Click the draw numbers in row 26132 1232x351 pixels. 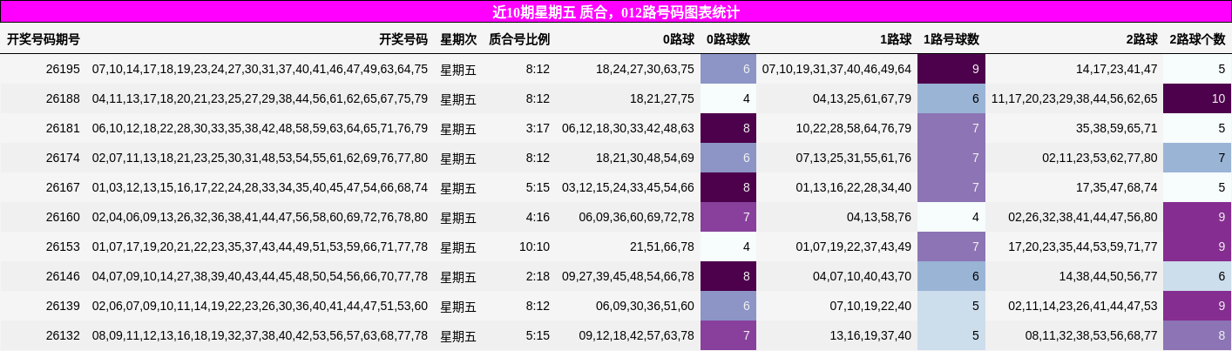260,335
